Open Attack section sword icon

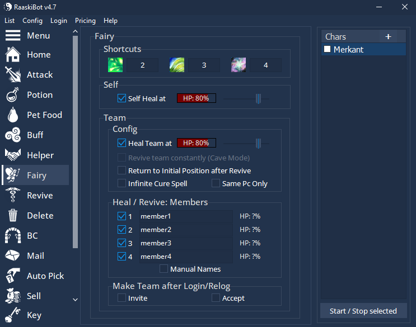13,75
